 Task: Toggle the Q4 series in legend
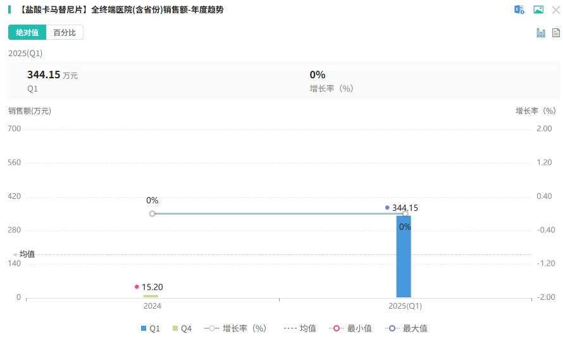[x=182, y=328]
